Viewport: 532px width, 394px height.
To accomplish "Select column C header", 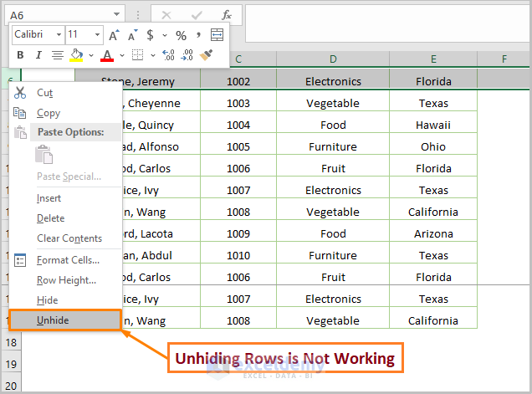I will (238, 59).
